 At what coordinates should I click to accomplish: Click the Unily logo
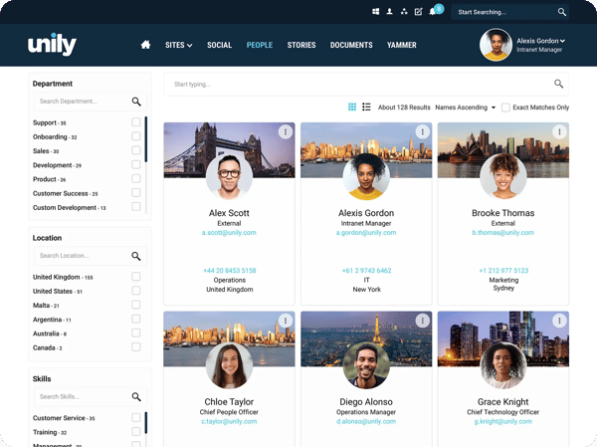pos(52,44)
